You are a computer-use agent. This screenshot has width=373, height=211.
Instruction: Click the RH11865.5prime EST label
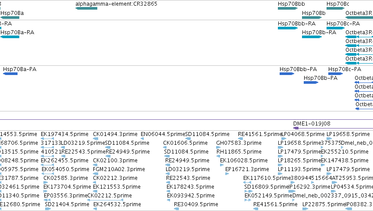(239, 152)
